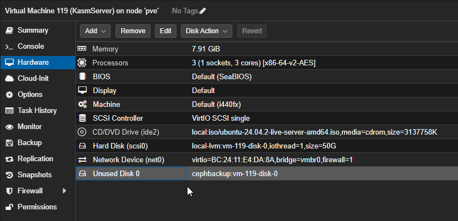Viewport: 458px width, 221px height.
Task: Click the Options gear icon
Action: [x=9, y=95]
